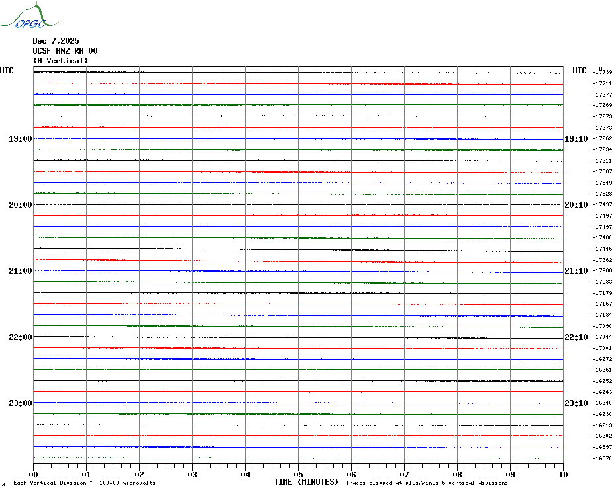Click the 22:00 time label

coord(21,337)
